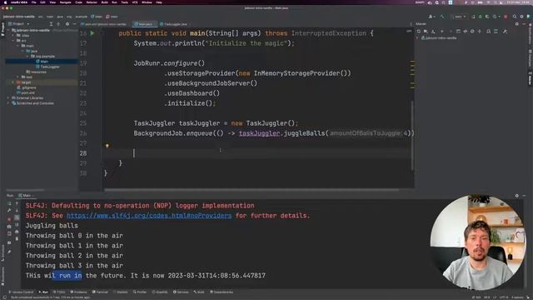Open the Services tool window
This screenshot has width=533, height=300.
coord(181,292)
